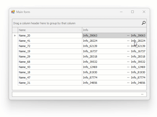The image size is (157, 117).
Task: Select the Name_31 cell in last row
Action: click(x=50, y=83)
